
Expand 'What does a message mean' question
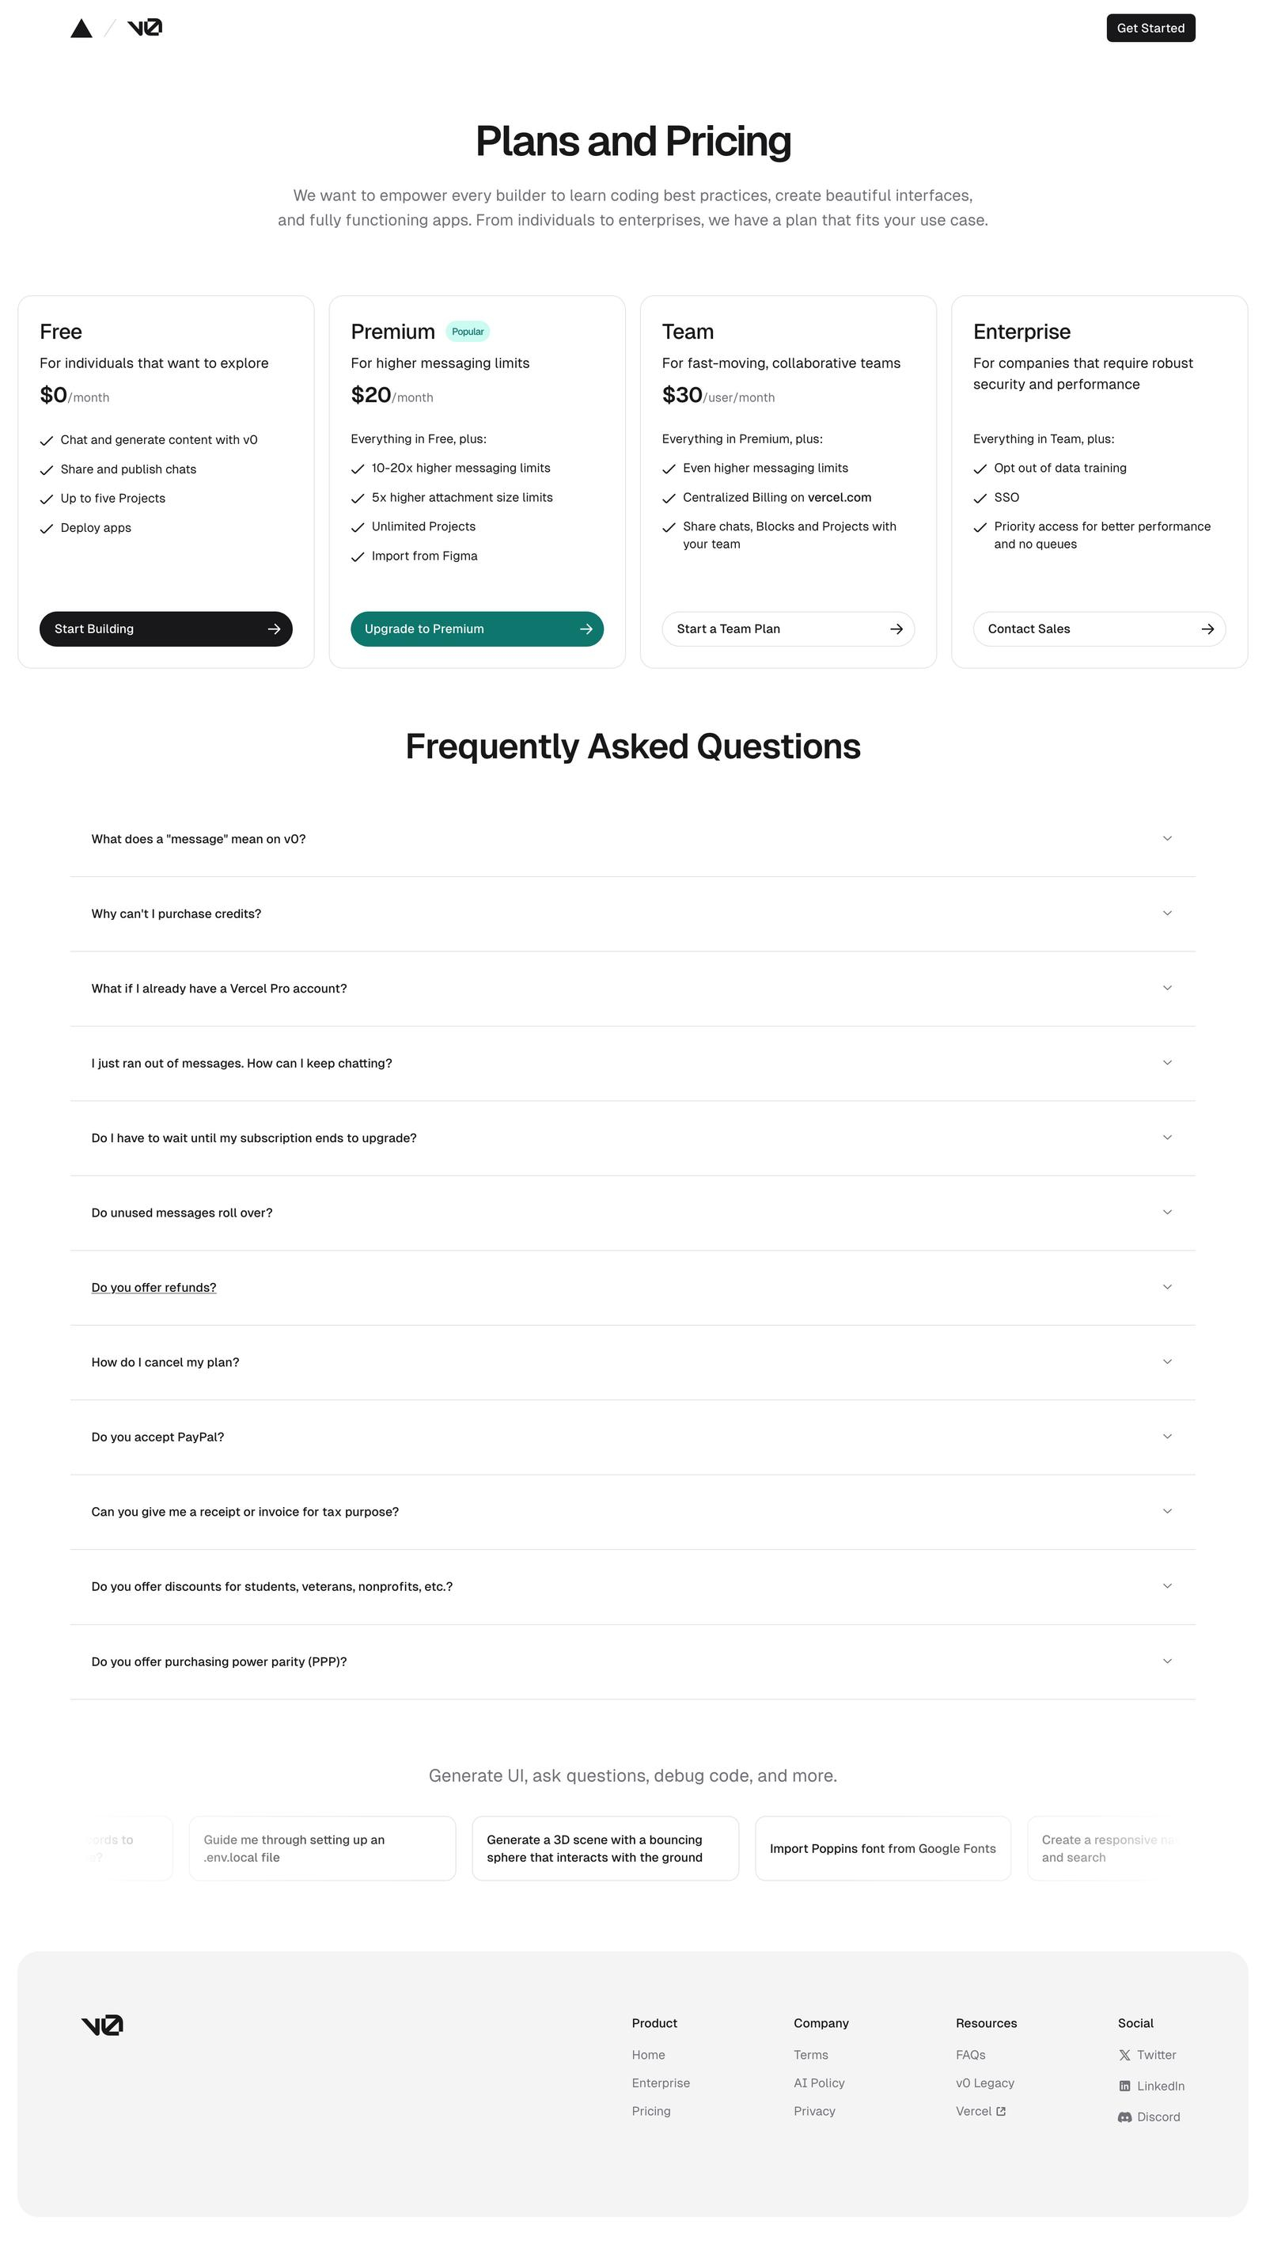coord(198,839)
